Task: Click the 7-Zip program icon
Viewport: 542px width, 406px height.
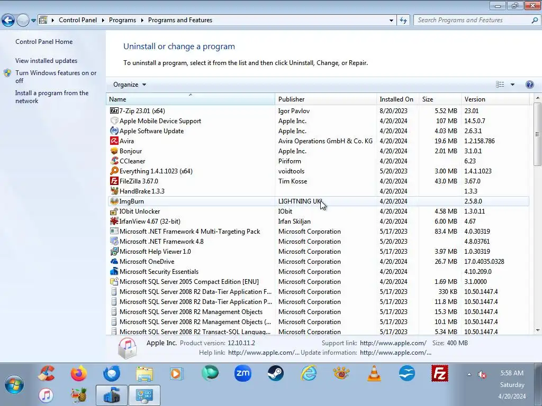Action: (114, 111)
